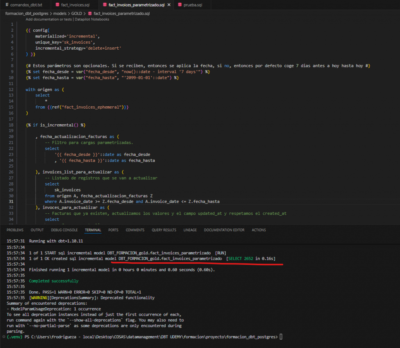
Task: Open the ACTIONS panel tab
Action: pos(259,230)
